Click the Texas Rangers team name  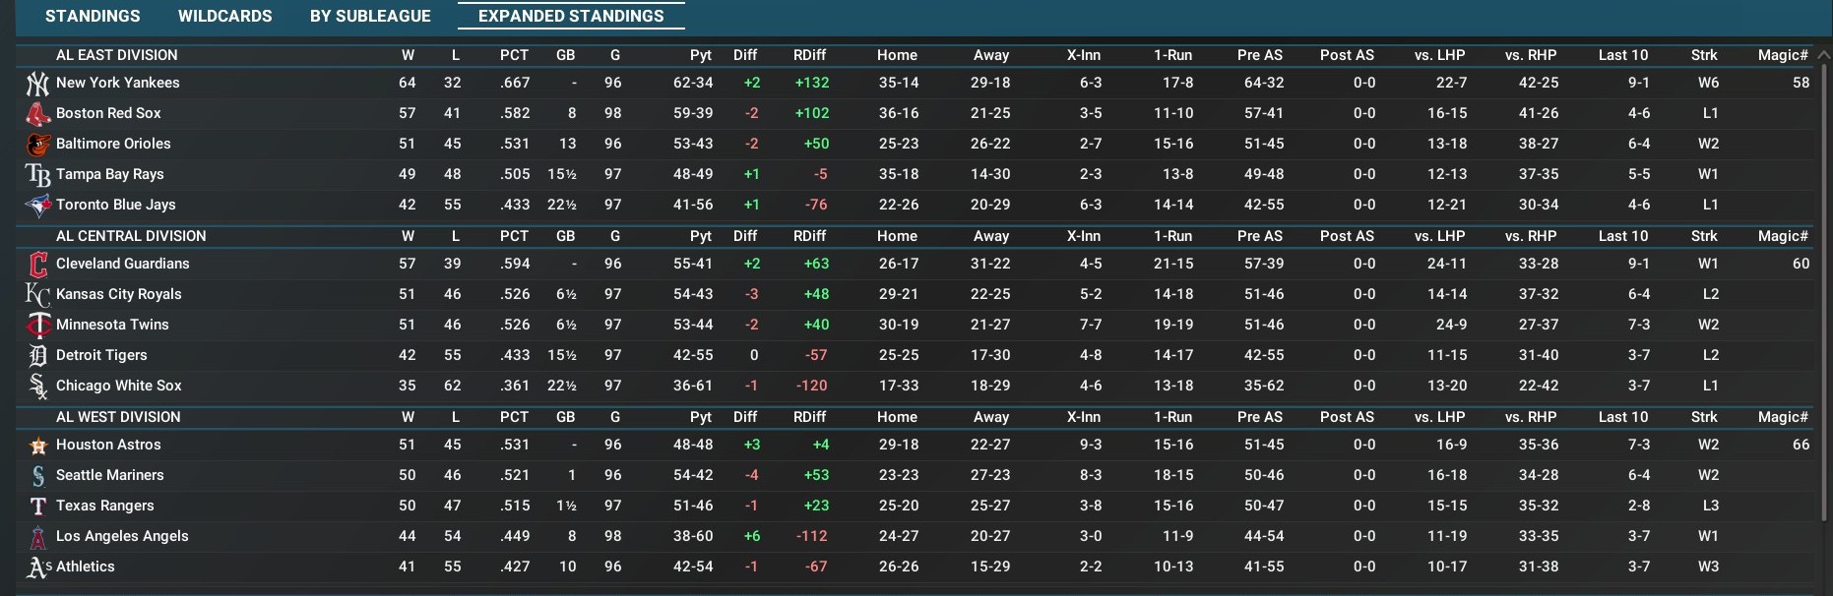click(x=105, y=506)
